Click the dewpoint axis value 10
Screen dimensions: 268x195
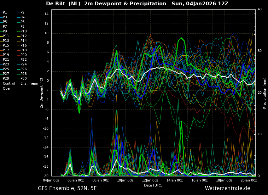tap(47, 33)
